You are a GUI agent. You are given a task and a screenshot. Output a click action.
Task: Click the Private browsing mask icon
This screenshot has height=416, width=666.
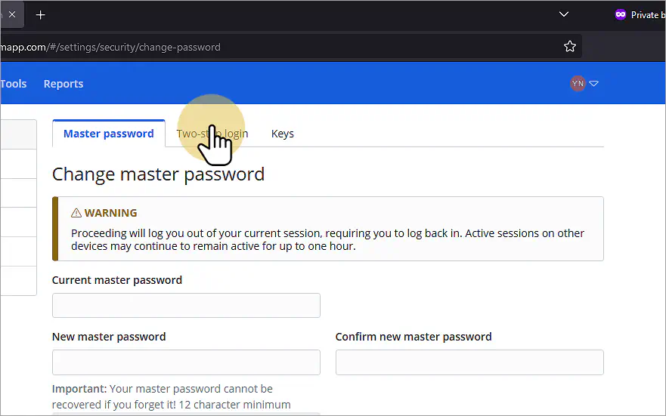point(621,15)
